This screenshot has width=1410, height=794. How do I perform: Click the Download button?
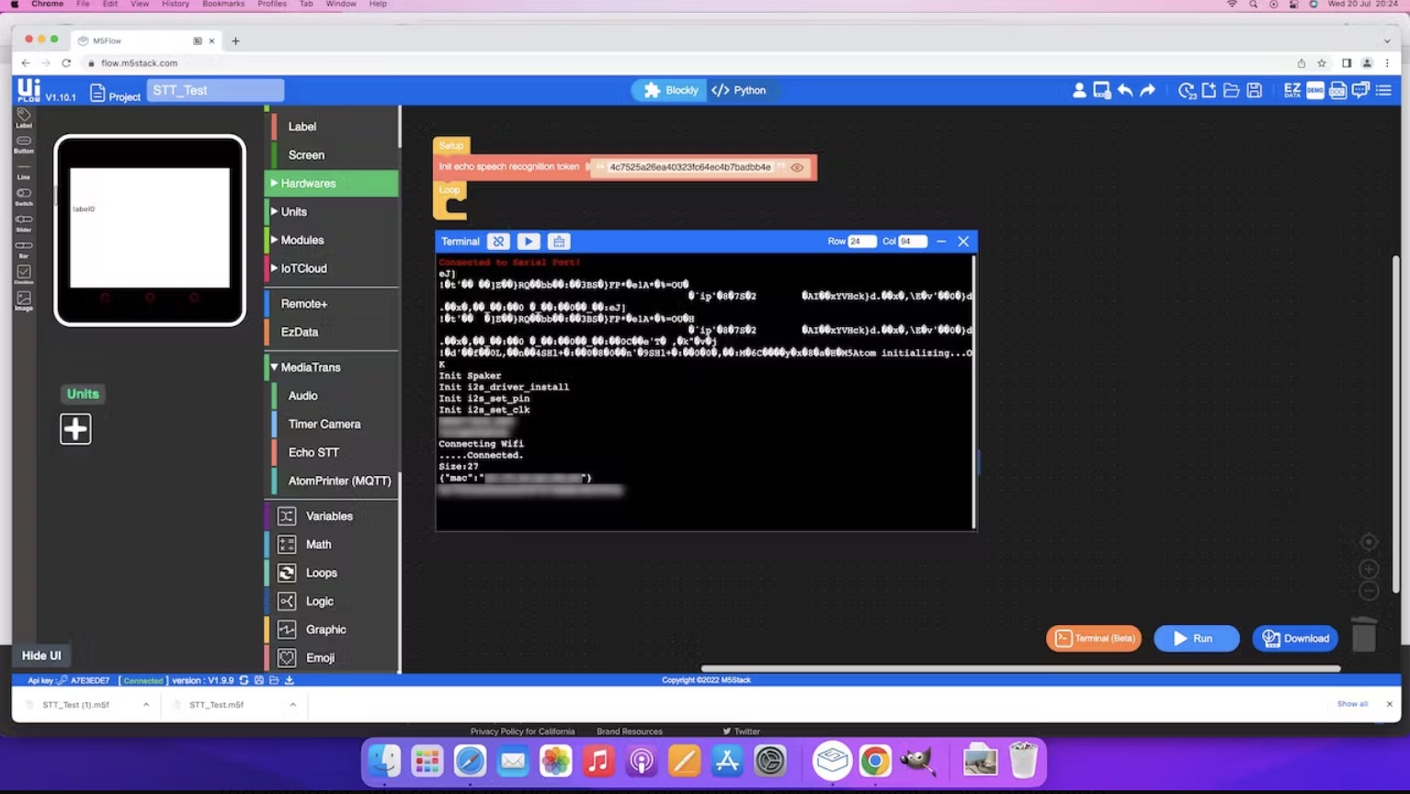[x=1295, y=638]
